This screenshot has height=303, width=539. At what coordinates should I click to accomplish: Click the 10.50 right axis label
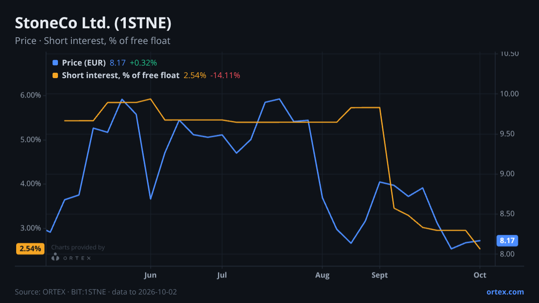coord(509,54)
